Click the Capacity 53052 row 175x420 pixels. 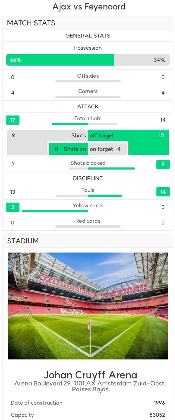click(88, 415)
